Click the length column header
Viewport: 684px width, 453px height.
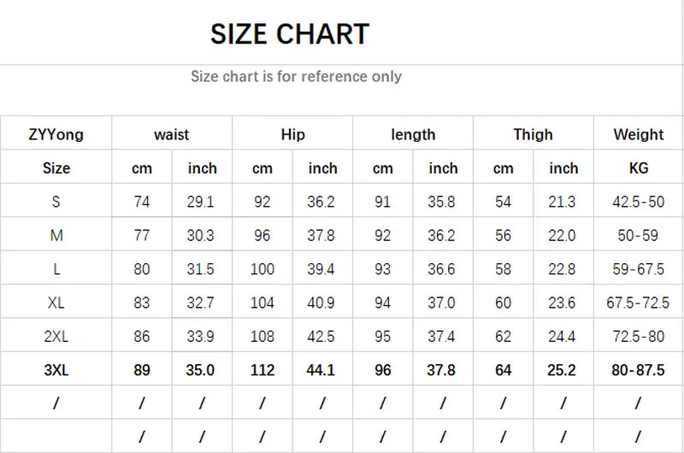click(x=413, y=134)
